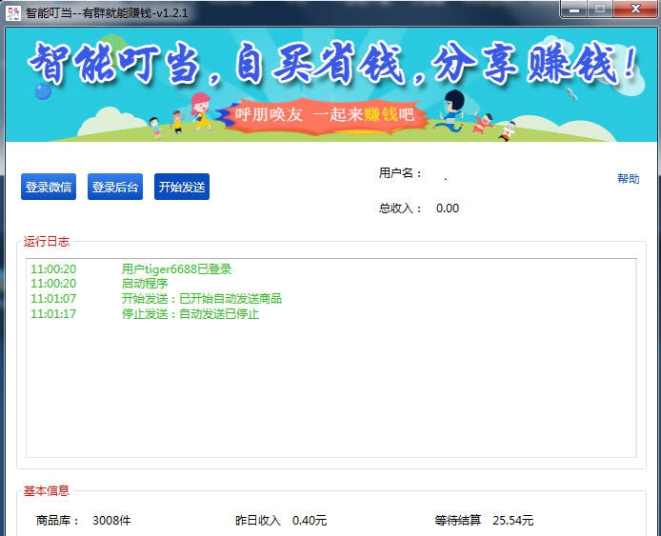
Task: Click the 商品库 count 3008件
Action: (111, 521)
